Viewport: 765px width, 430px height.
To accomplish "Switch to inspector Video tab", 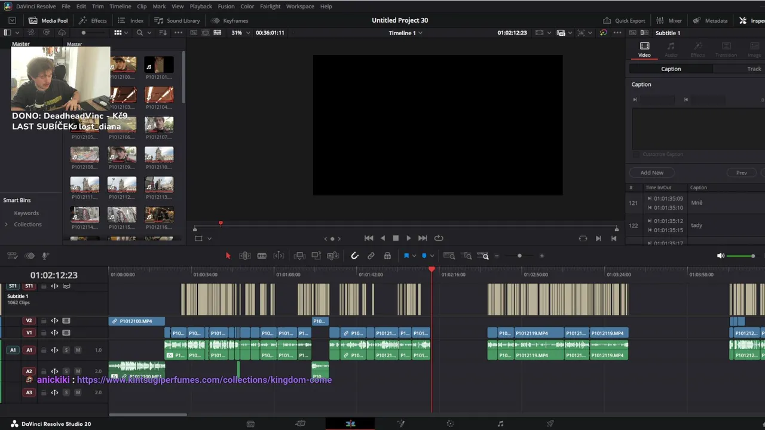I will point(644,50).
